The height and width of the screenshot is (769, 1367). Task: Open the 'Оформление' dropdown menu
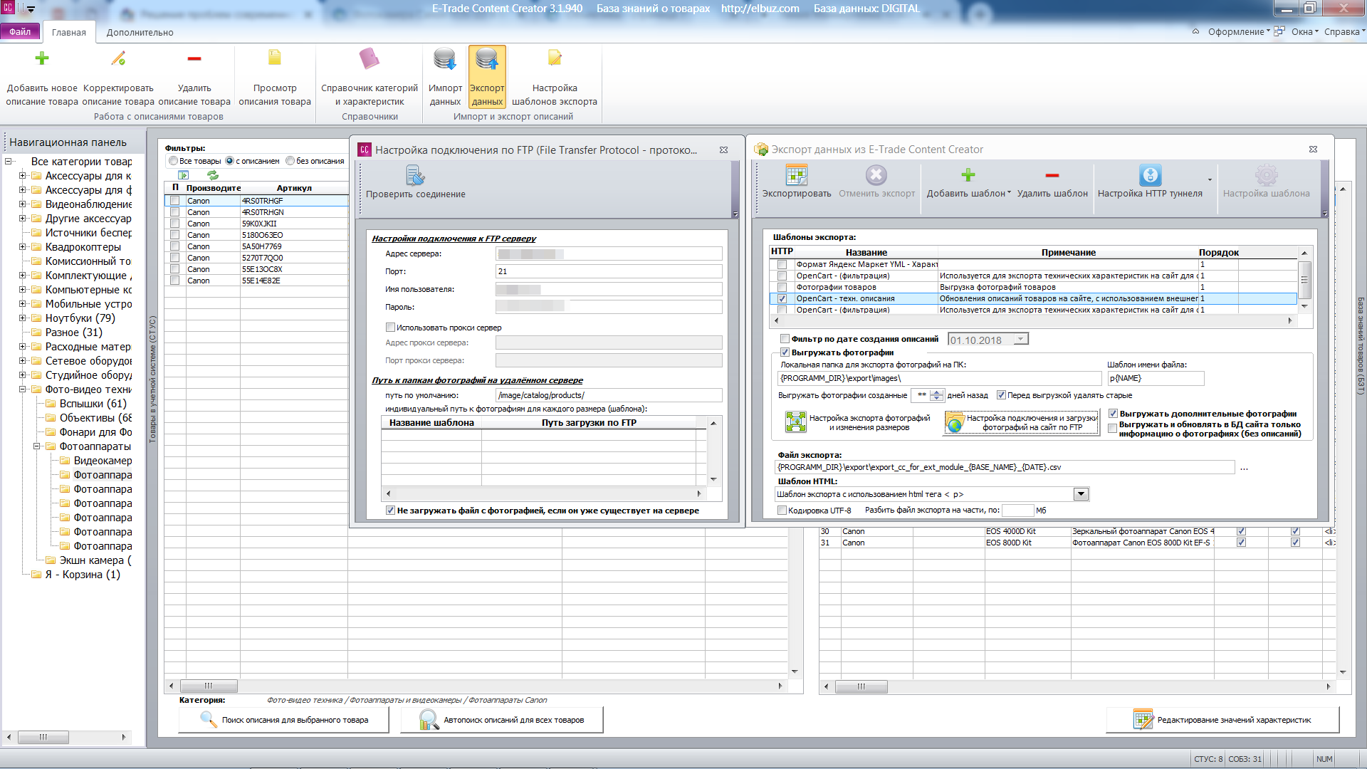click(x=1239, y=31)
